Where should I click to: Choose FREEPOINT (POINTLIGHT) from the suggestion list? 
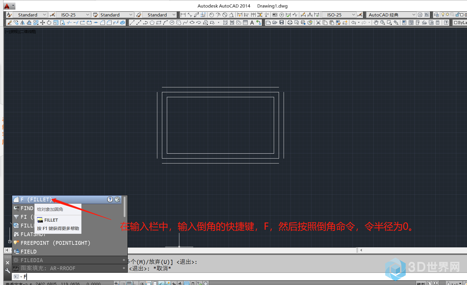tap(55, 243)
